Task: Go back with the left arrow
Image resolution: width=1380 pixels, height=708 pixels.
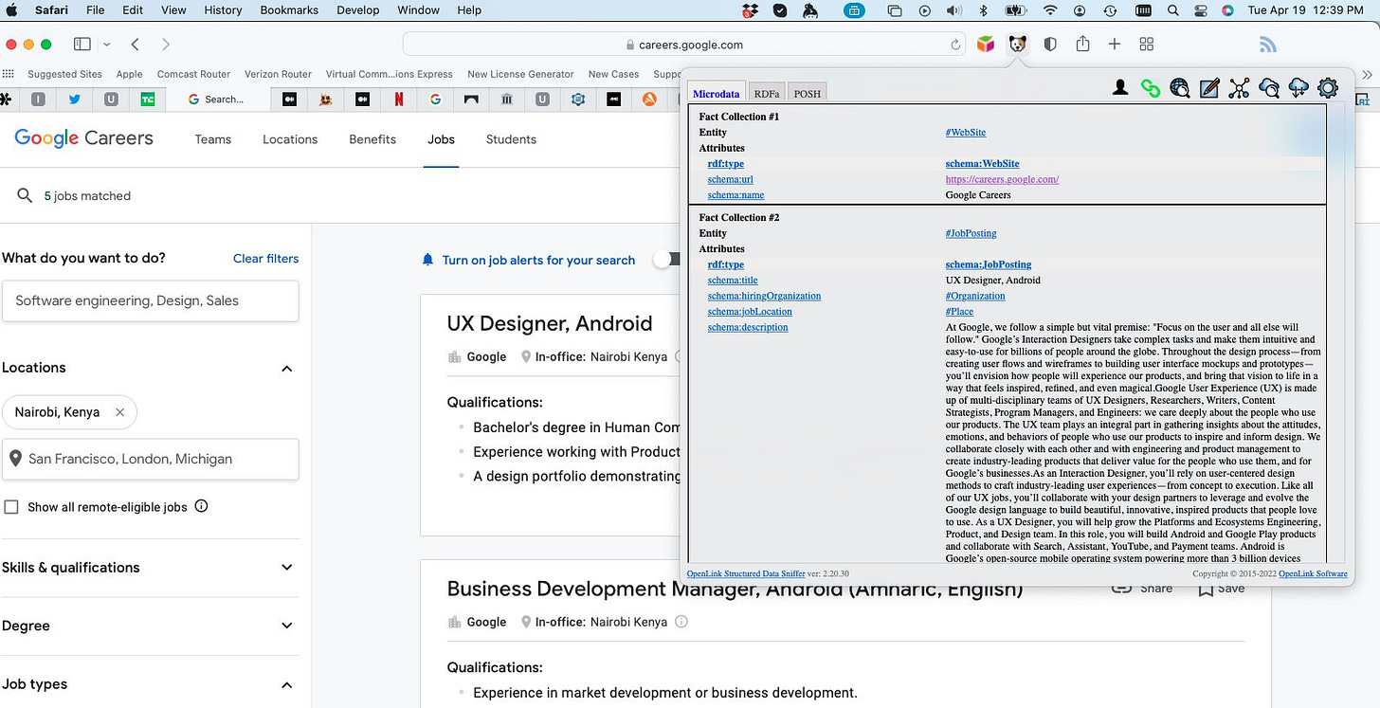Action: tap(136, 44)
